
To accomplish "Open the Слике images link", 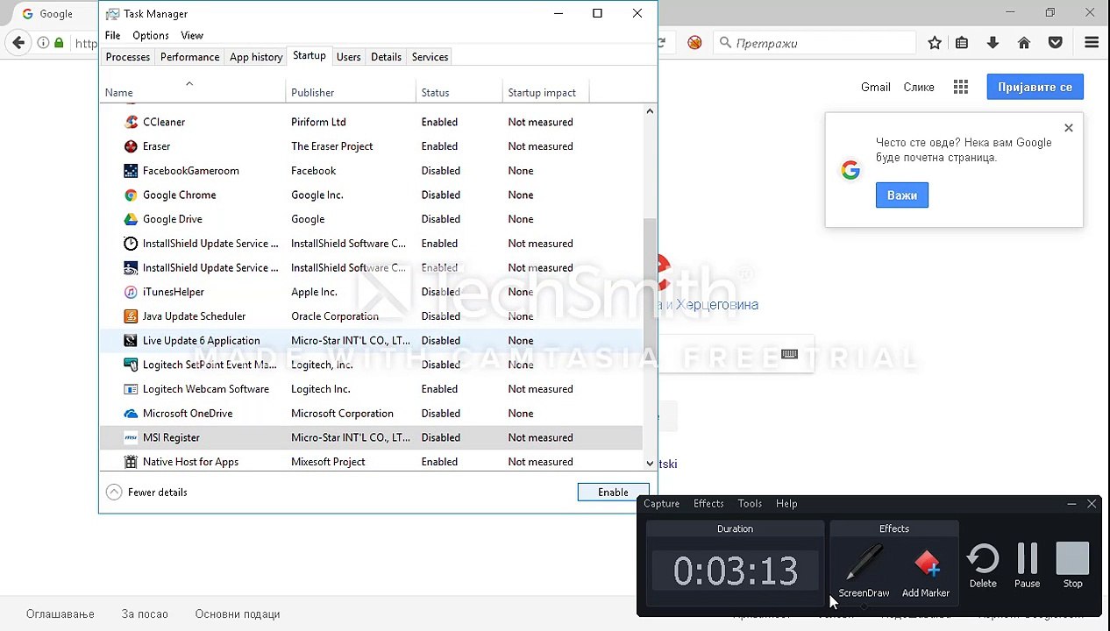I will [919, 87].
